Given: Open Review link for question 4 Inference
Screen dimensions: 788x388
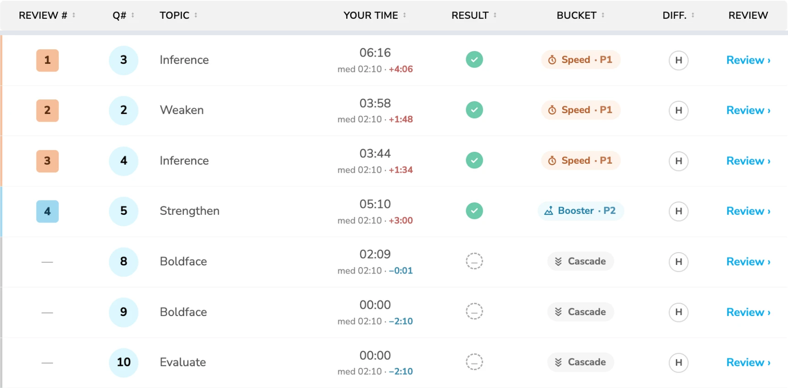Looking at the screenshot, I should pyautogui.click(x=748, y=161).
